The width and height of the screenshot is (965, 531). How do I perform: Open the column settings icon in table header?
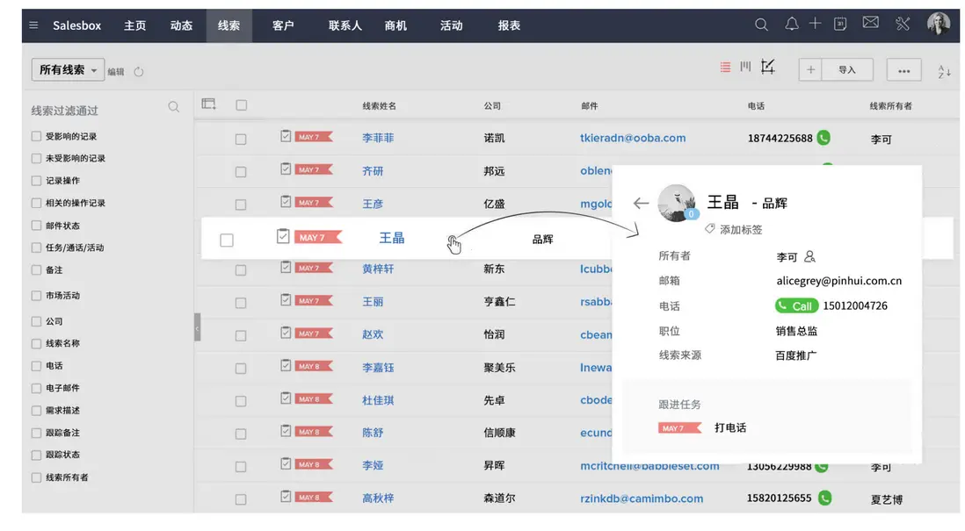point(208,104)
